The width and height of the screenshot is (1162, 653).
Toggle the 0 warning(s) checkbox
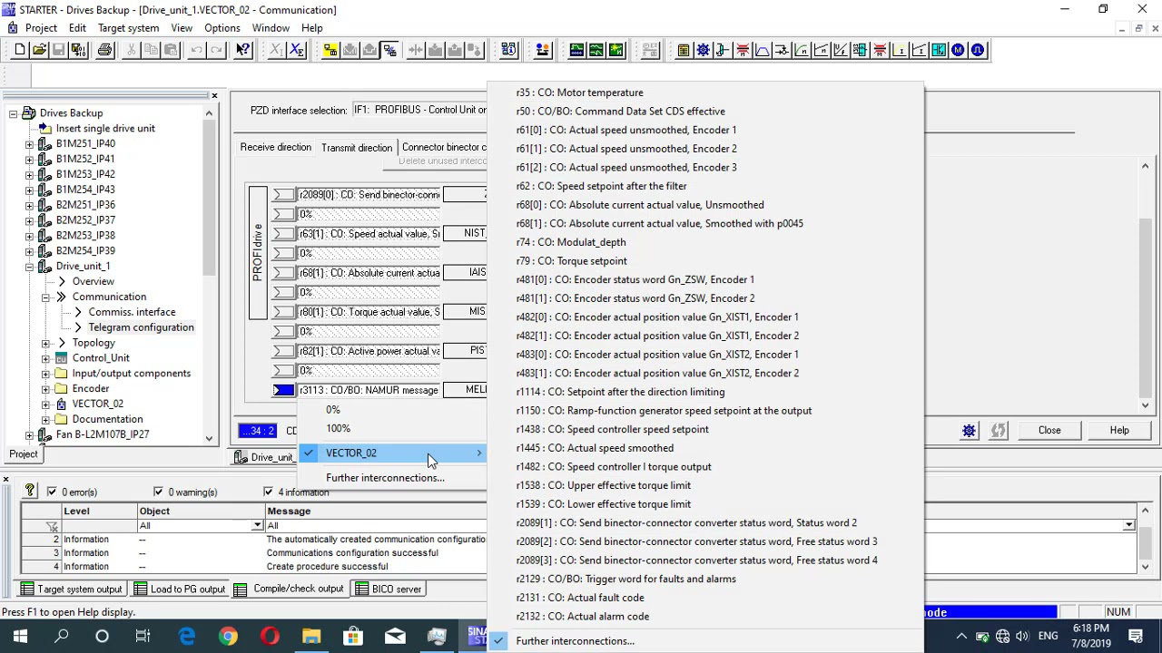[158, 492]
